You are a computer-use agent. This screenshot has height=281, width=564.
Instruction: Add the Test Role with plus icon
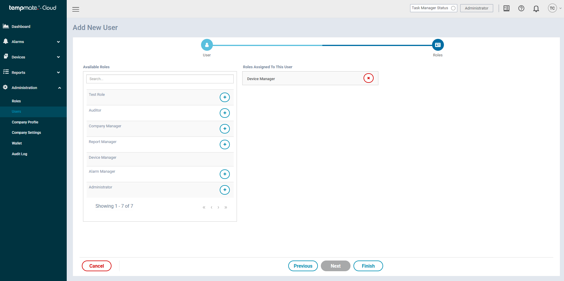pyautogui.click(x=225, y=97)
